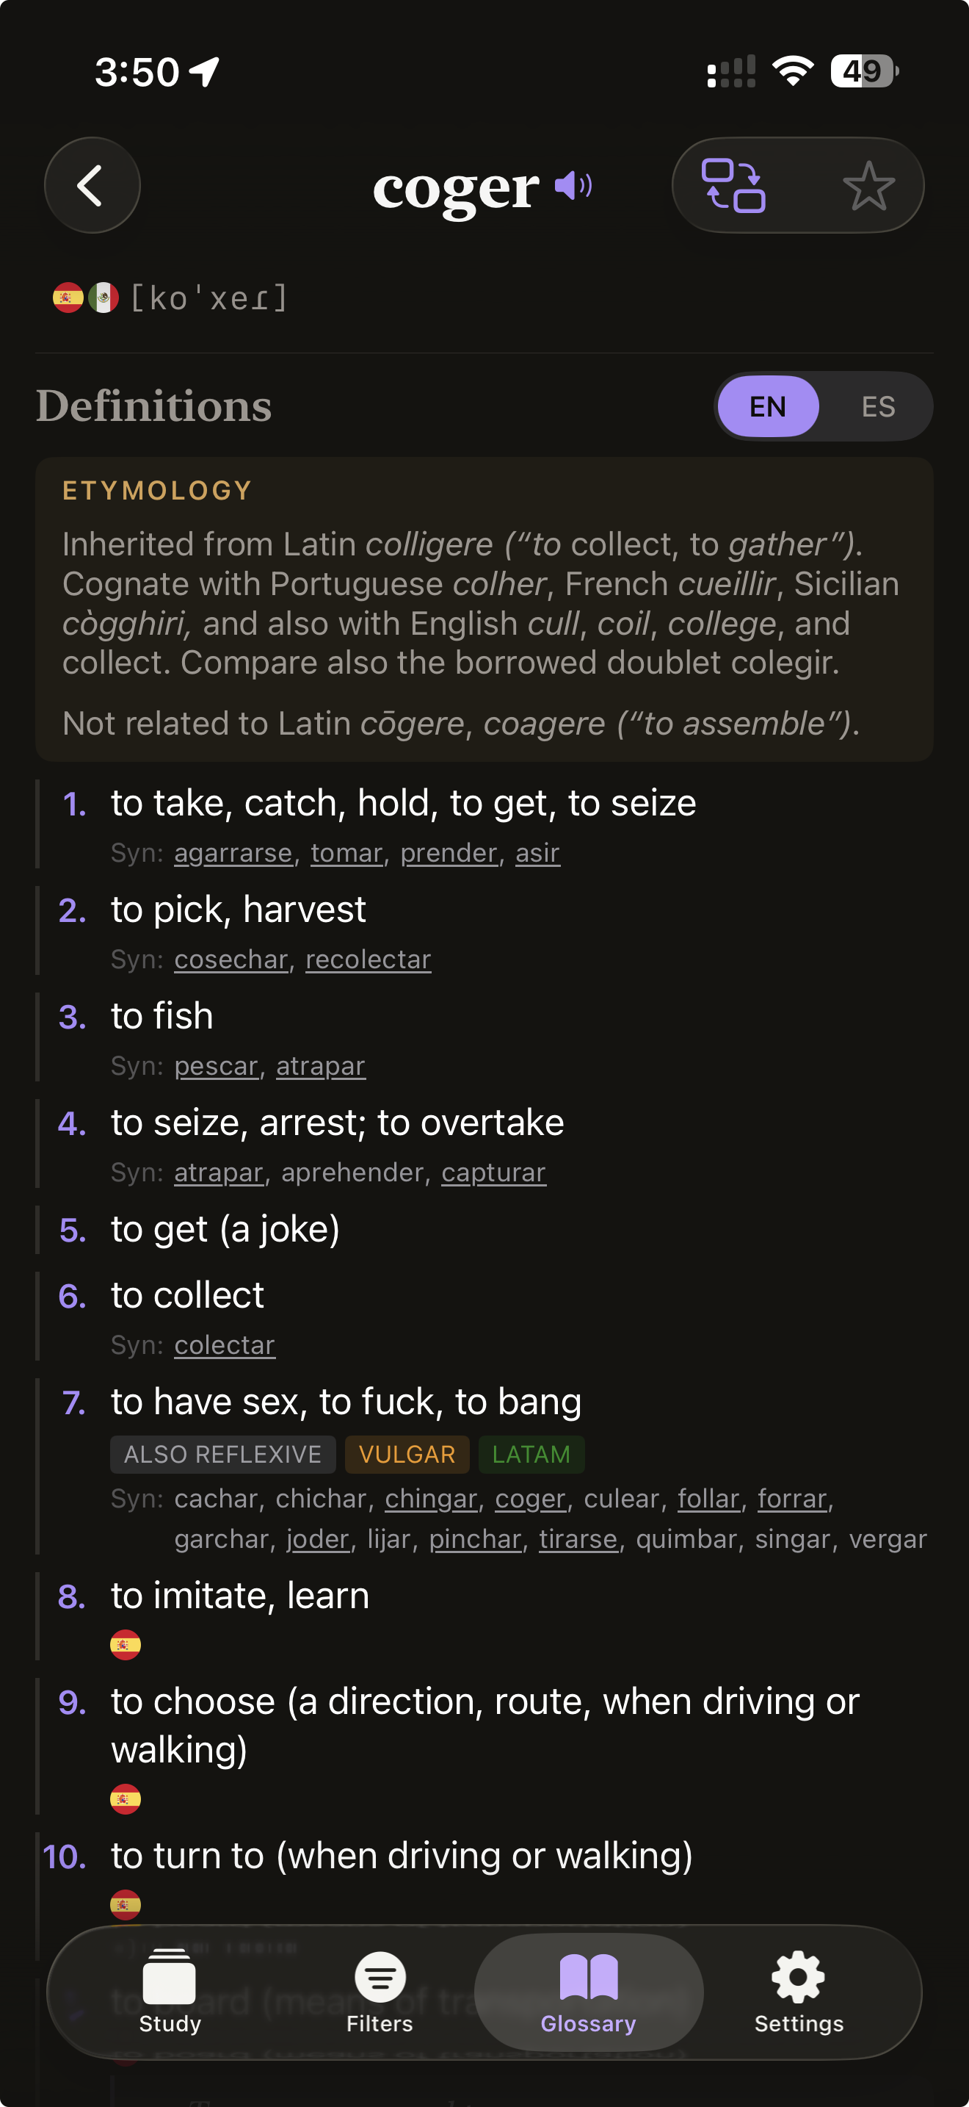Tap the colectar synonym link

225,1344
